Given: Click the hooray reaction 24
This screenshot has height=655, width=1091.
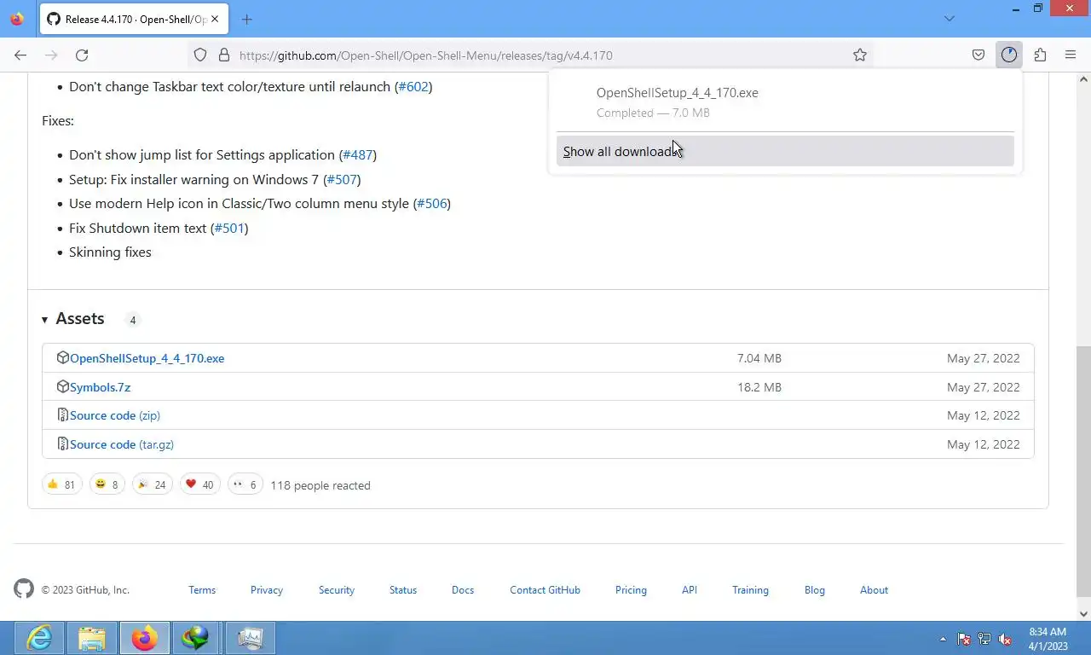Looking at the screenshot, I should click(x=152, y=484).
